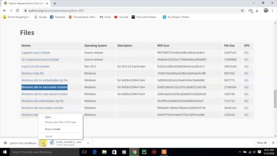Open the volume control in system tray
The height and width of the screenshot is (156, 277).
pos(254,152)
